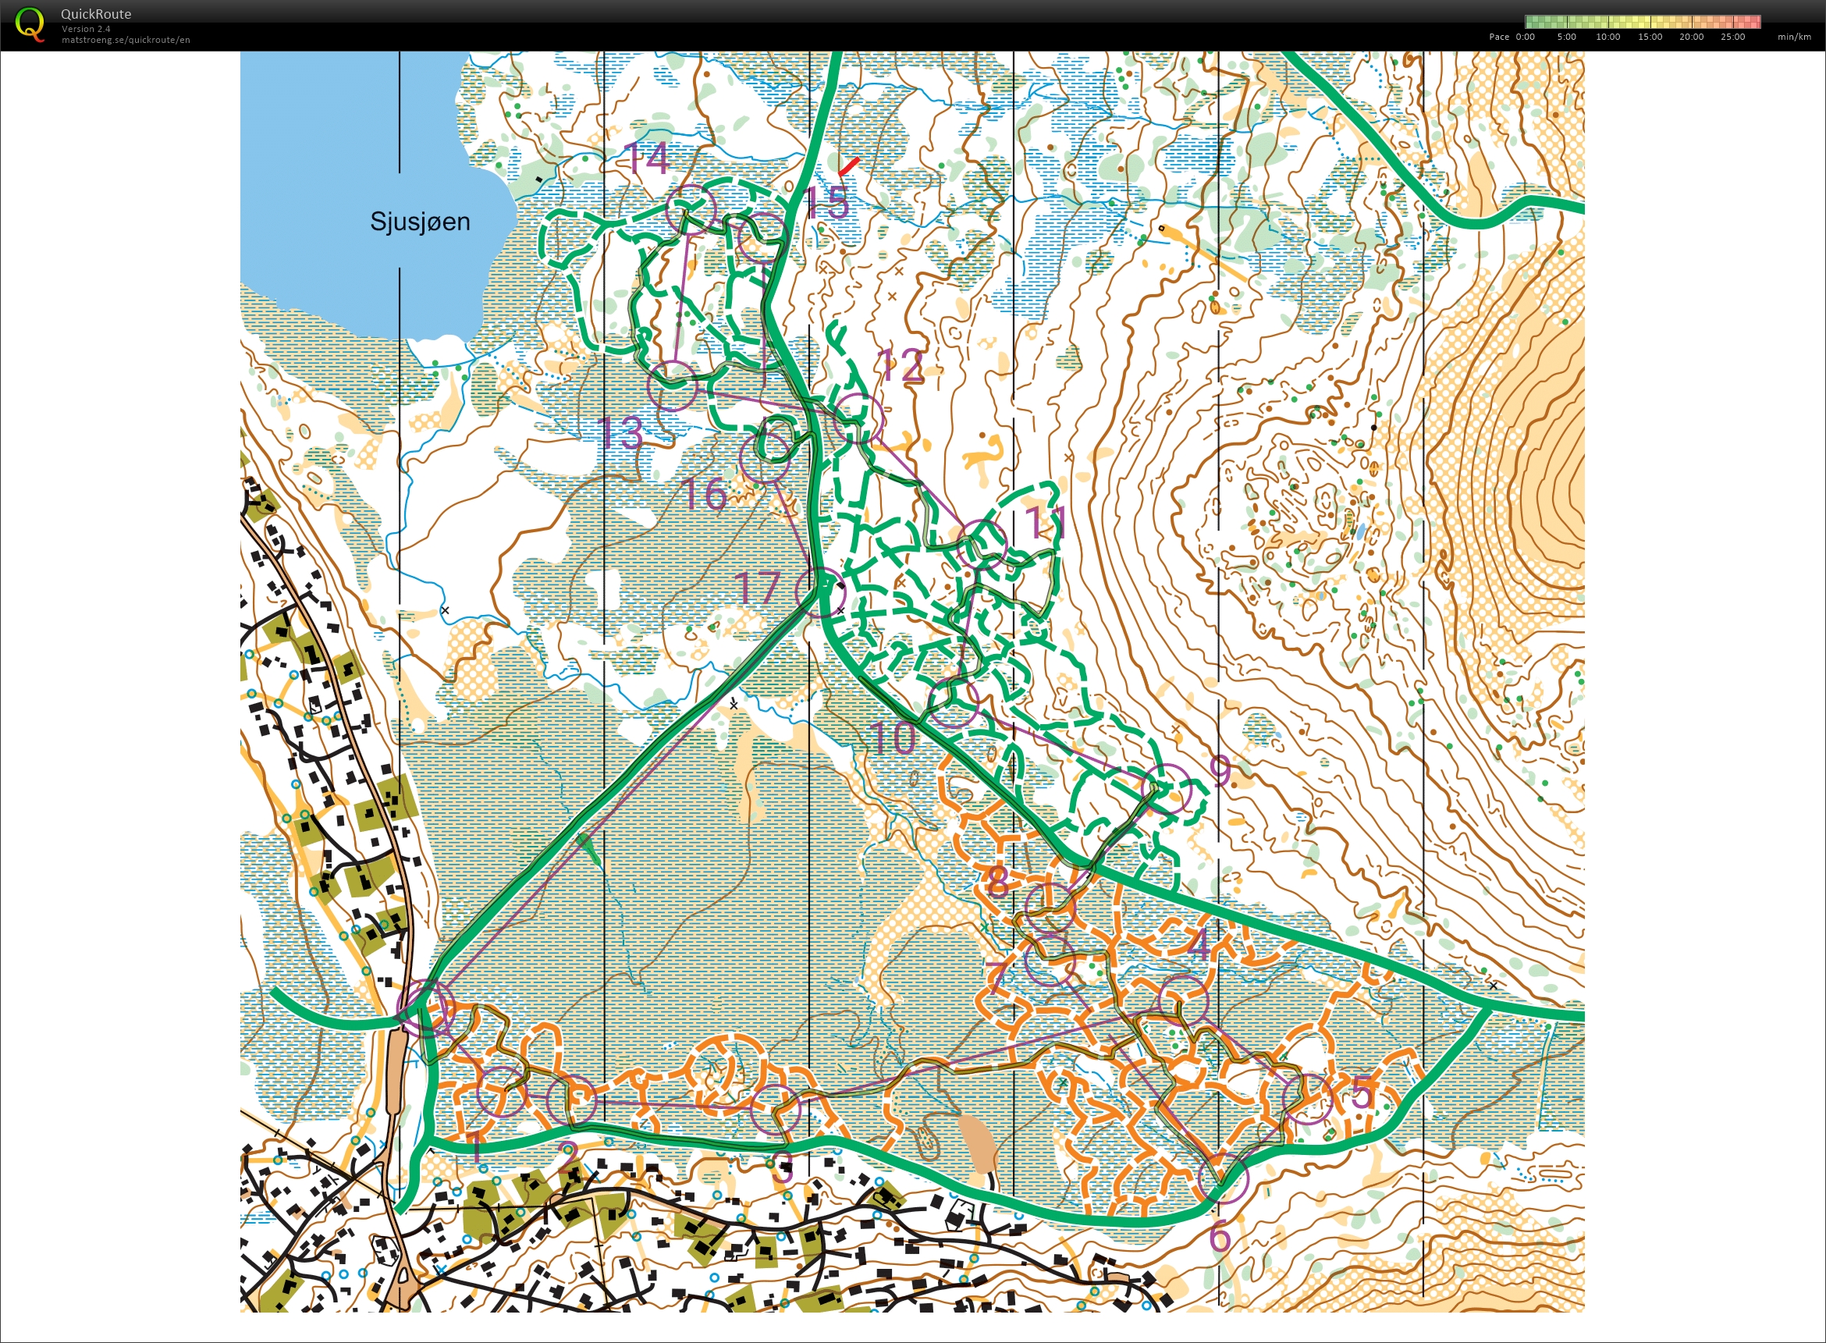The width and height of the screenshot is (1826, 1343).
Task: Click control circle 14 on the map
Action: [691, 209]
